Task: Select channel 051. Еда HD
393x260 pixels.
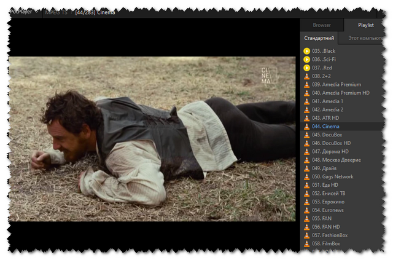Action: [325, 185]
